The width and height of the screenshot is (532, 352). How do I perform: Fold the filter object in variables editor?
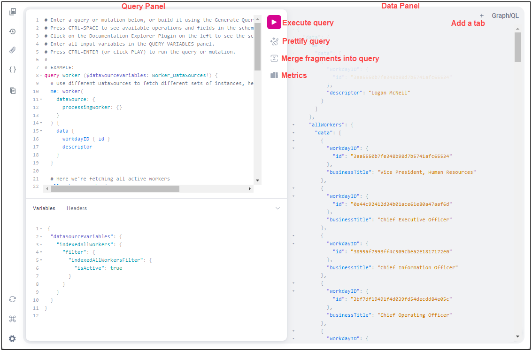coord(41,252)
